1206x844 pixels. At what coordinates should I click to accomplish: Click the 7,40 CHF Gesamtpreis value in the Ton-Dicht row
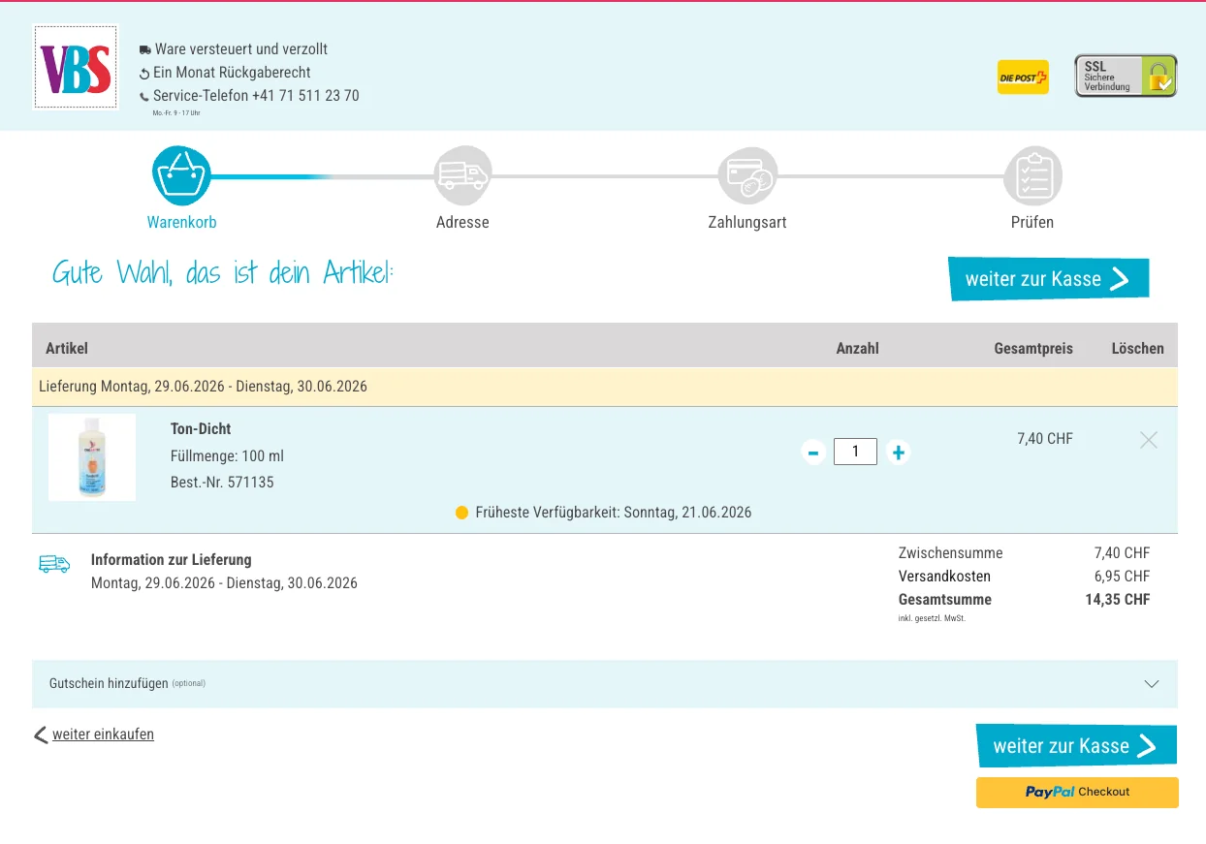pos(1045,439)
